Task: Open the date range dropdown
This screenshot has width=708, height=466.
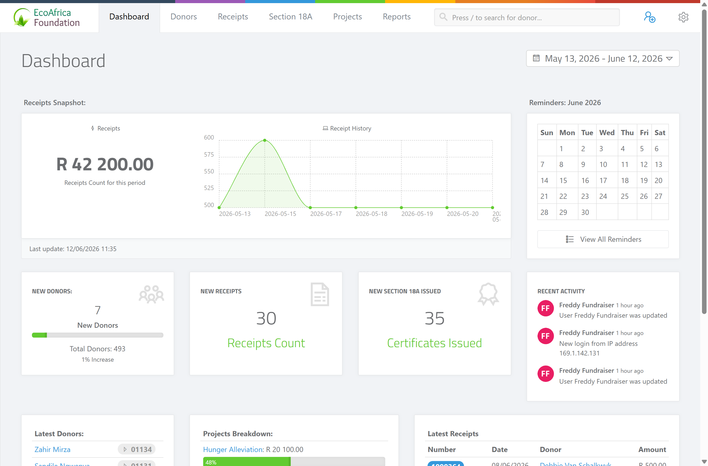Action: coord(603,58)
